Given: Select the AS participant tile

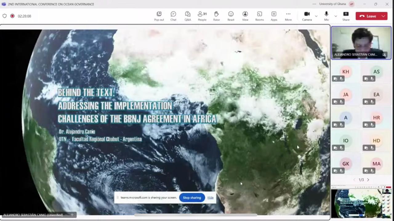Looking at the screenshot, I should click(376, 72).
